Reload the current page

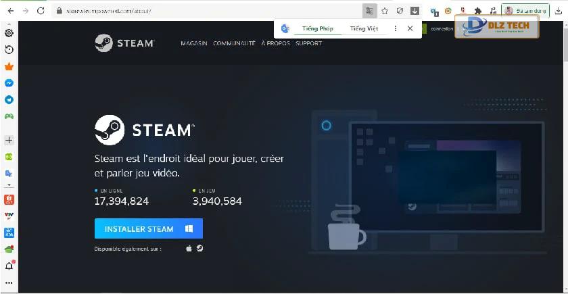pyautogui.click(x=41, y=11)
